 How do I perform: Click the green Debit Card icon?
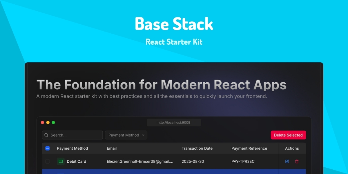(61, 162)
